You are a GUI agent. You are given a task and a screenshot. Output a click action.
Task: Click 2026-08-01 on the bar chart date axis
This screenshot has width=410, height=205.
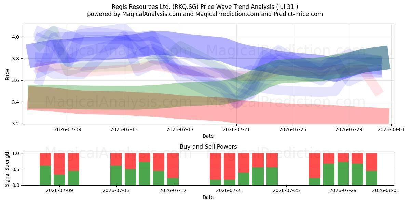point(386,191)
